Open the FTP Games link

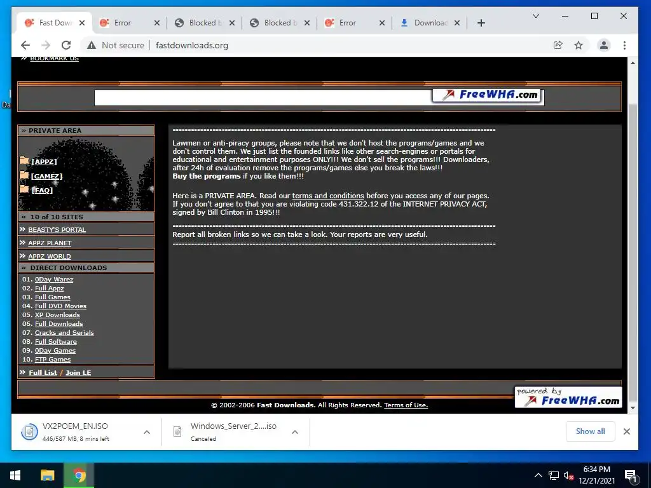click(53, 360)
